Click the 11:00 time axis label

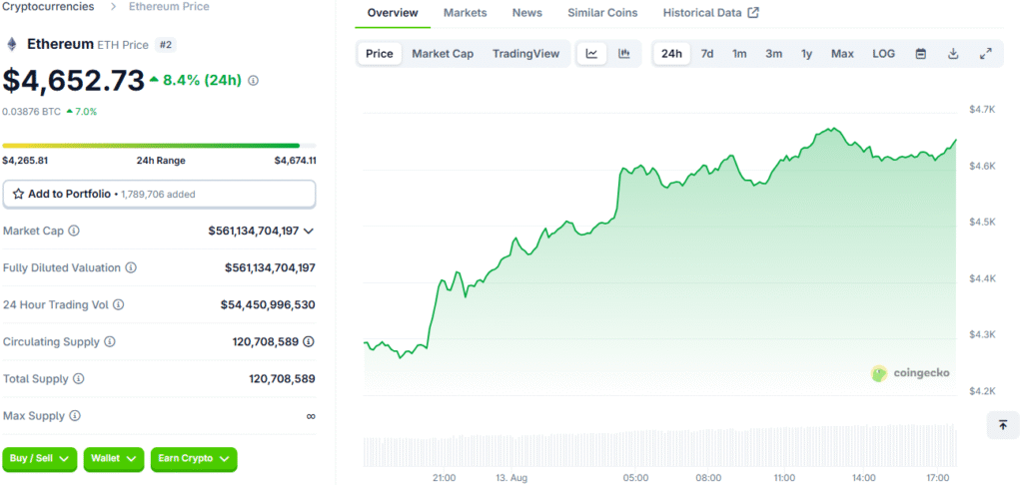pos(783,478)
